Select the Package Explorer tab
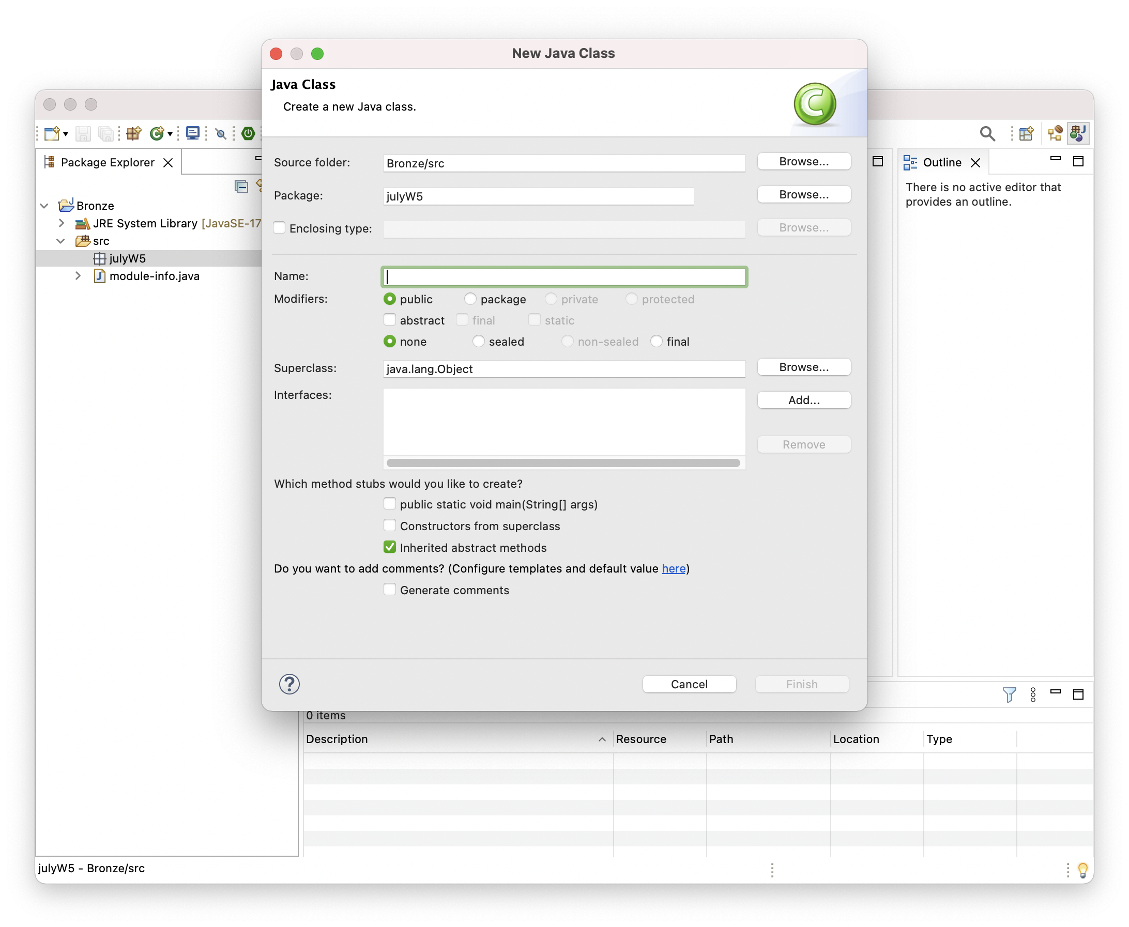The height and width of the screenshot is (927, 1129). 107,162
